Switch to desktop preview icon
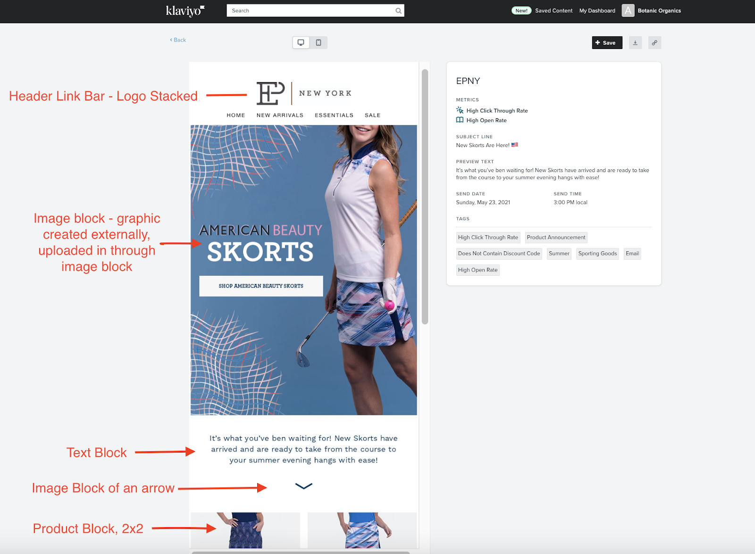The image size is (755, 554). click(301, 42)
